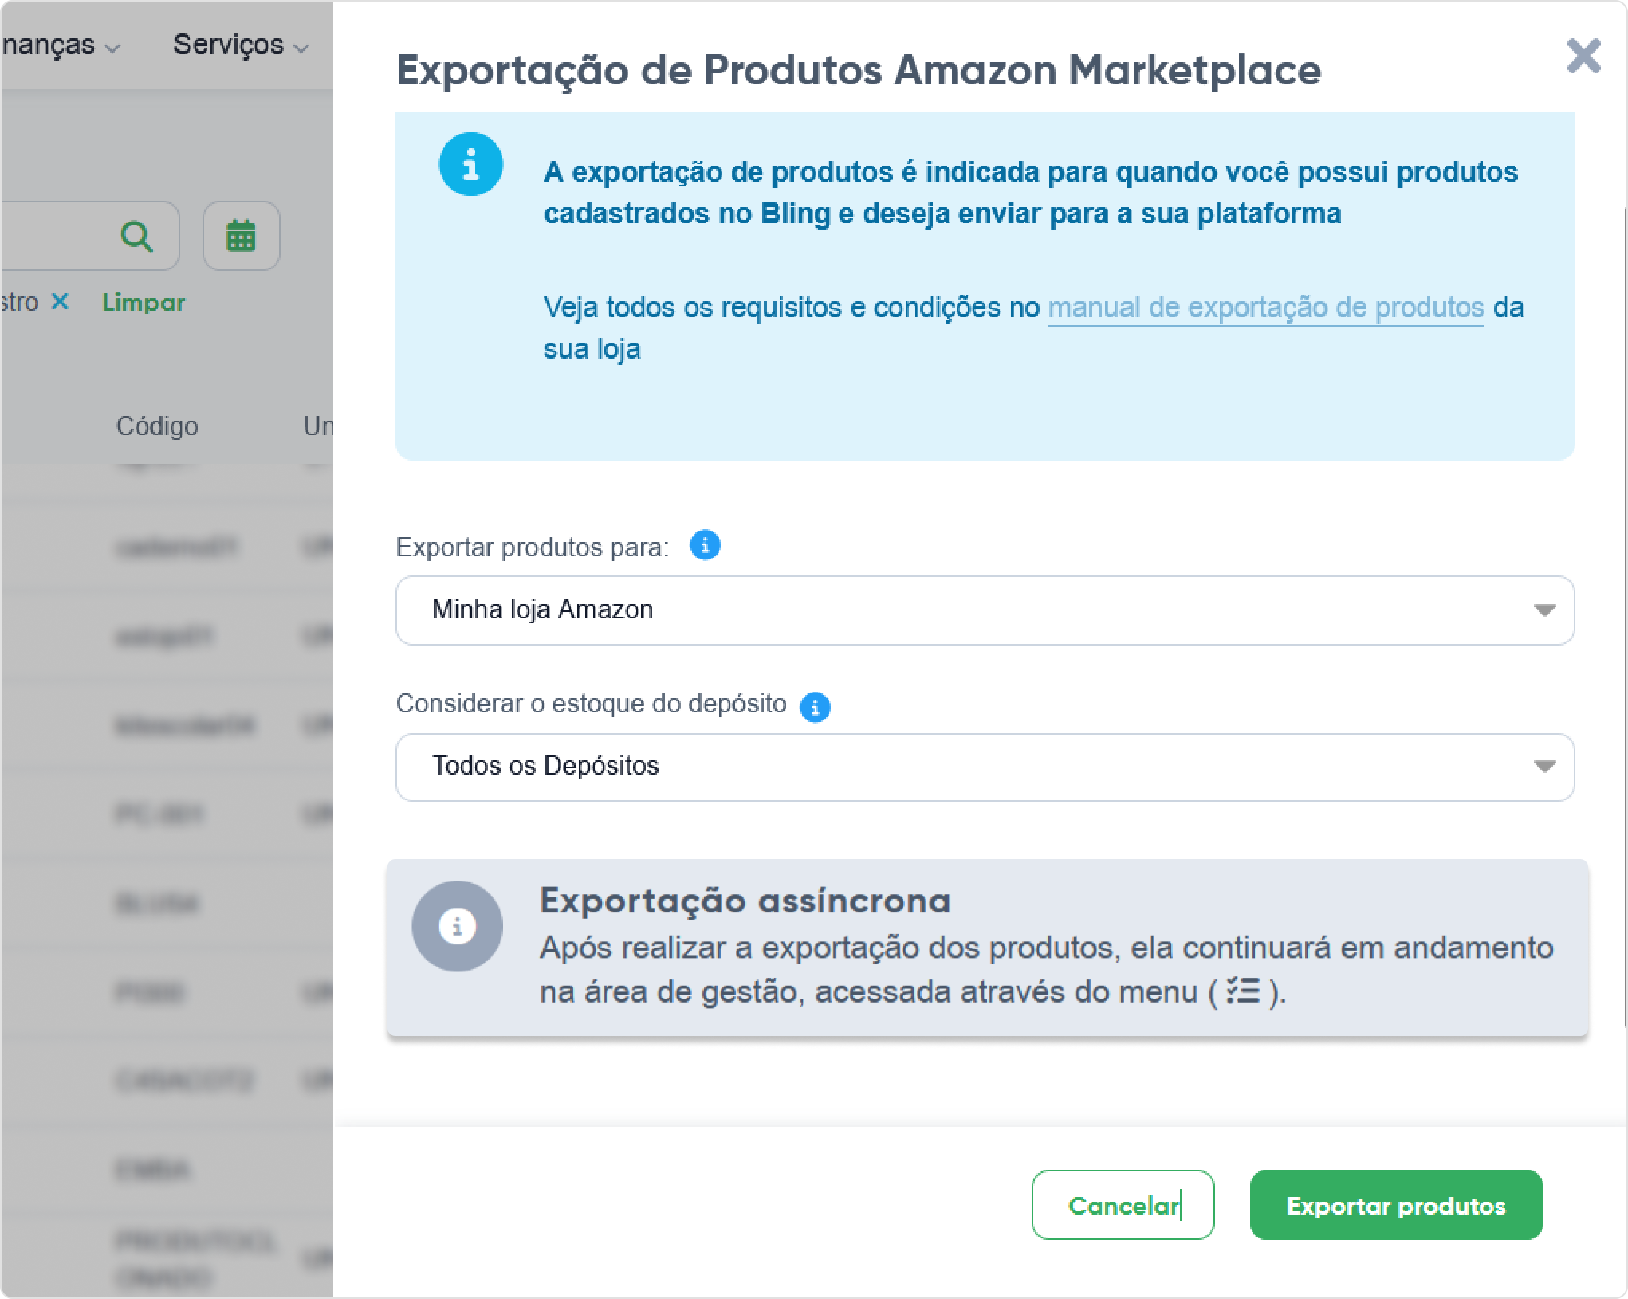
Task: Click the info icon beside 'Exportar produtos para'
Action: pyautogui.click(x=705, y=545)
